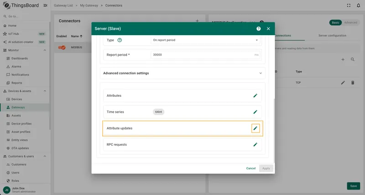Edit RPC requests with the pencil icon
The height and width of the screenshot is (195, 365).
pos(255,144)
